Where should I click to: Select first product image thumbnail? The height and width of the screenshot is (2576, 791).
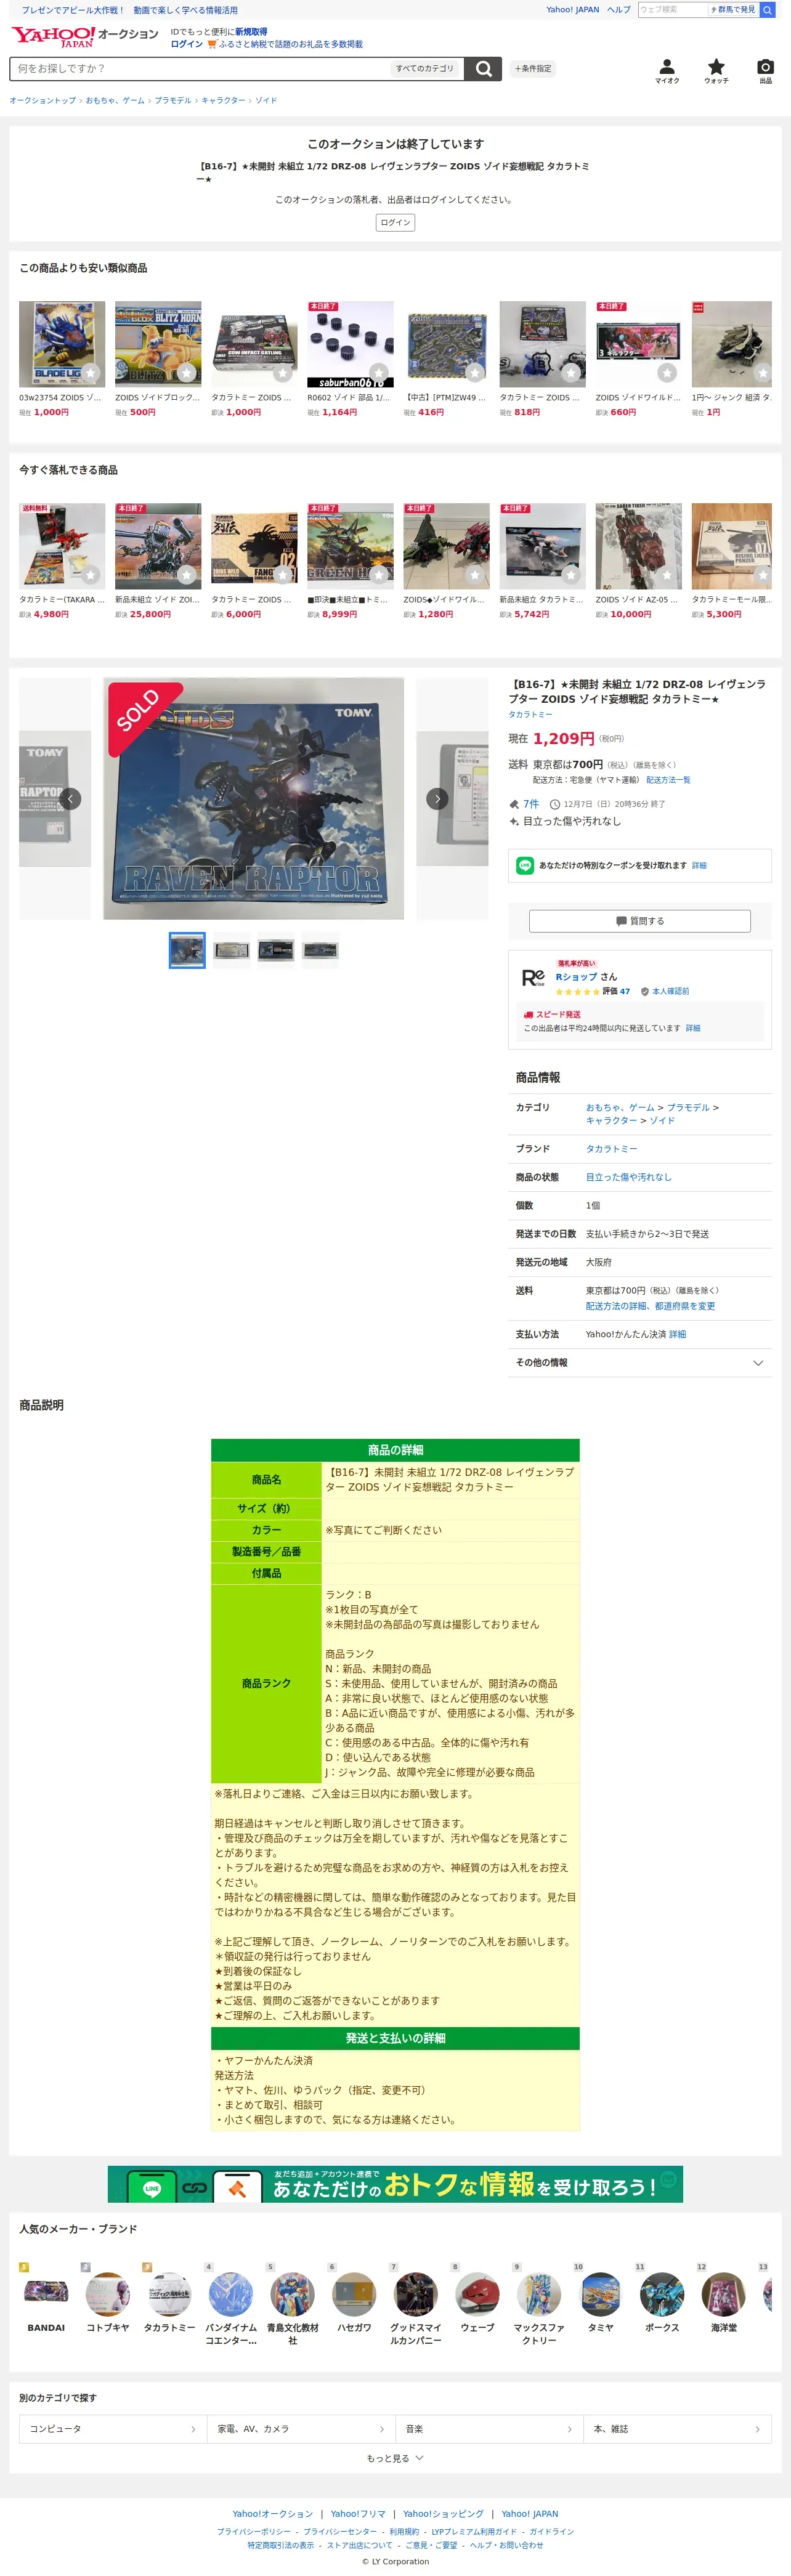pyautogui.click(x=187, y=950)
